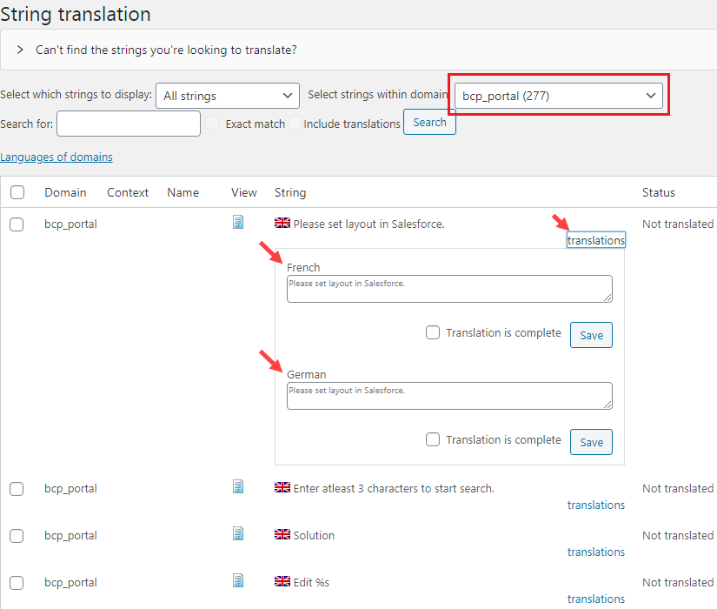Image resolution: width=717 pixels, height=609 pixels.
Task: Click the UK flag before 'Please set layout'
Action: [282, 224]
